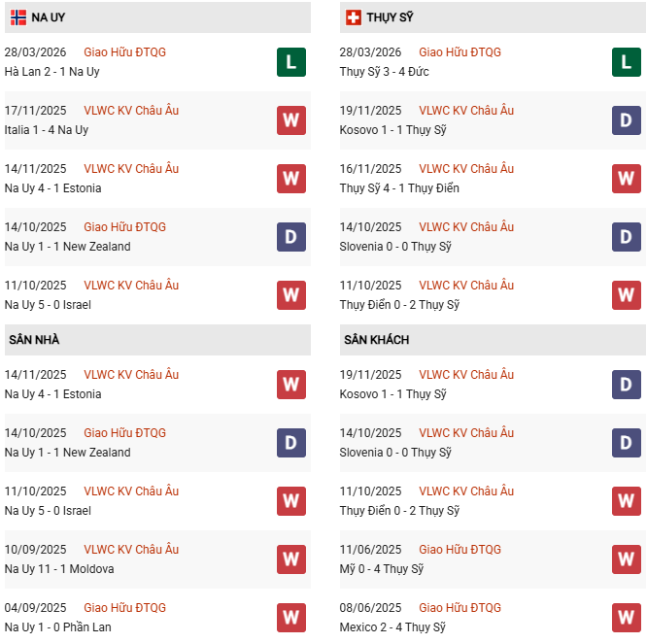This screenshot has width=647, height=643.
Task: Click the D badge for Na Uy - New Zealand in Sân Nhà
Action: [x=290, y=443]
